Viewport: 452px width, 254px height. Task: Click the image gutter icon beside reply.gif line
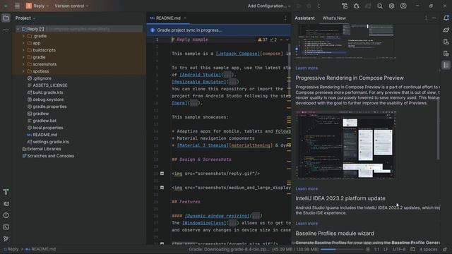162,174
